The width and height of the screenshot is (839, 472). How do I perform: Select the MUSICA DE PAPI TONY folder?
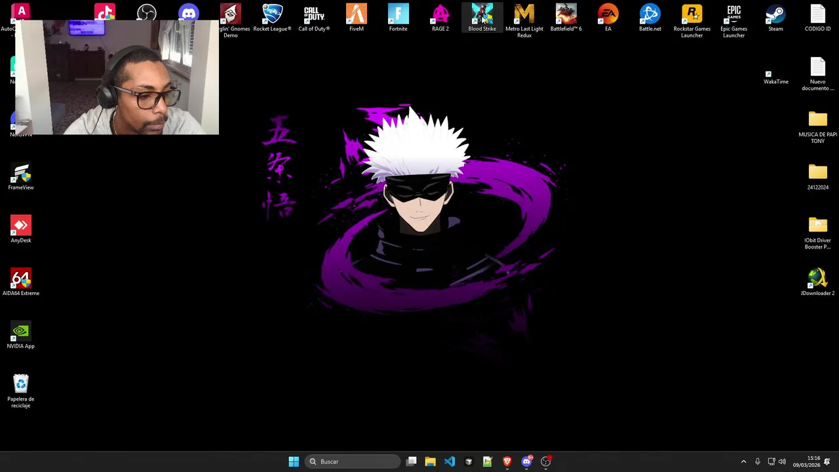click(818, 127)
